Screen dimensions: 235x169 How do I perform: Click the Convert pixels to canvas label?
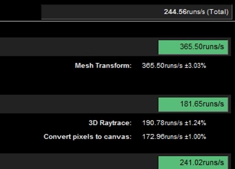pos(87,137)
